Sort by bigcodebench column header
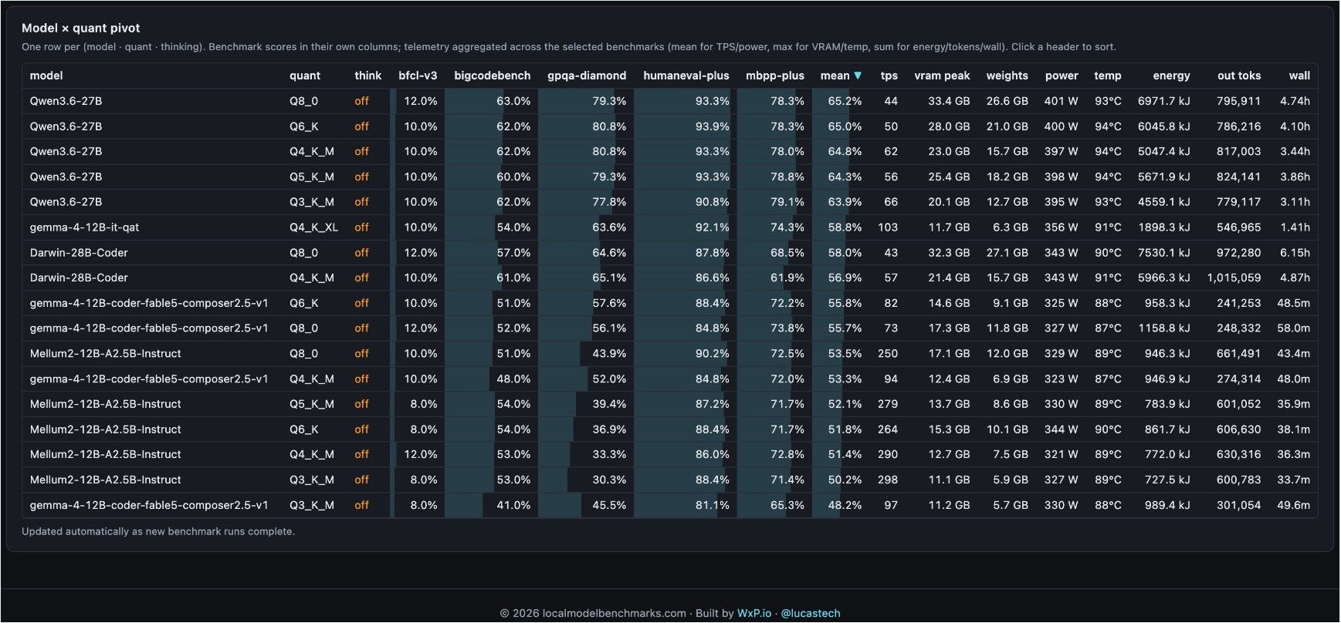 tap(493, 76)
